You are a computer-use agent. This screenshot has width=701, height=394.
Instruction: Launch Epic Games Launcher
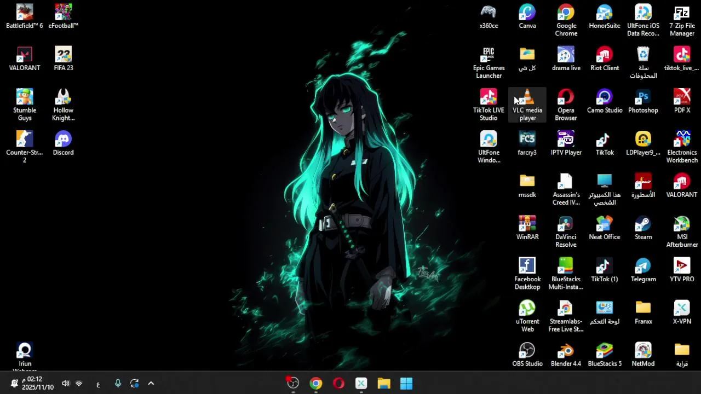489,62
